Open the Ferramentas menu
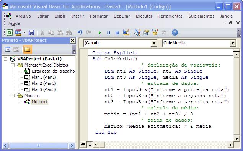Screen dimensions: 243x151 (x=170, y=16)
